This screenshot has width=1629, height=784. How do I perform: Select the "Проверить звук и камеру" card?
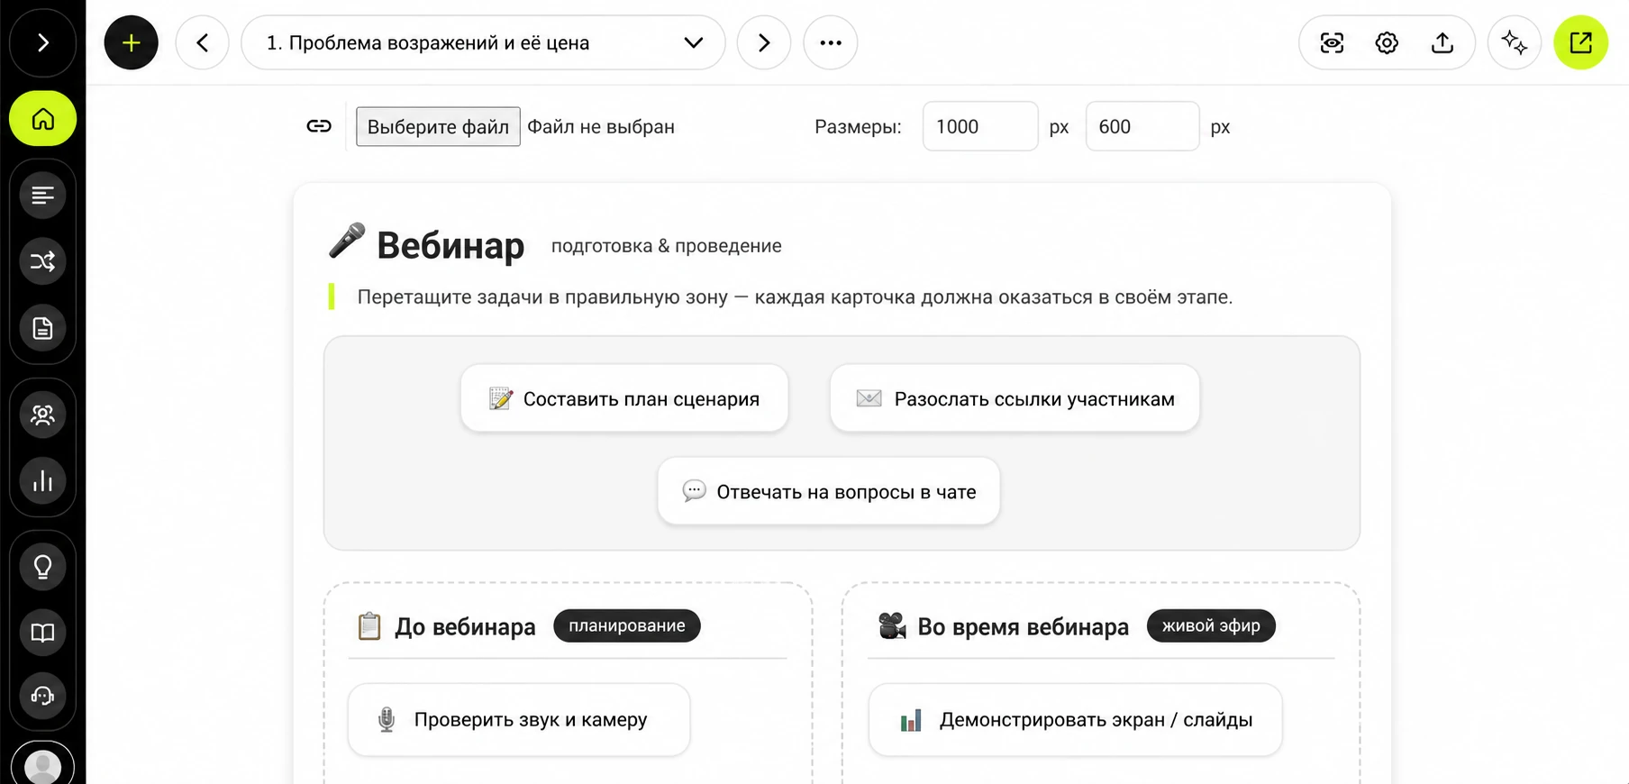(519, 719)
